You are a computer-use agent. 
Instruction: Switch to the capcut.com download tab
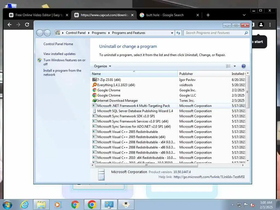coord(104,15)
